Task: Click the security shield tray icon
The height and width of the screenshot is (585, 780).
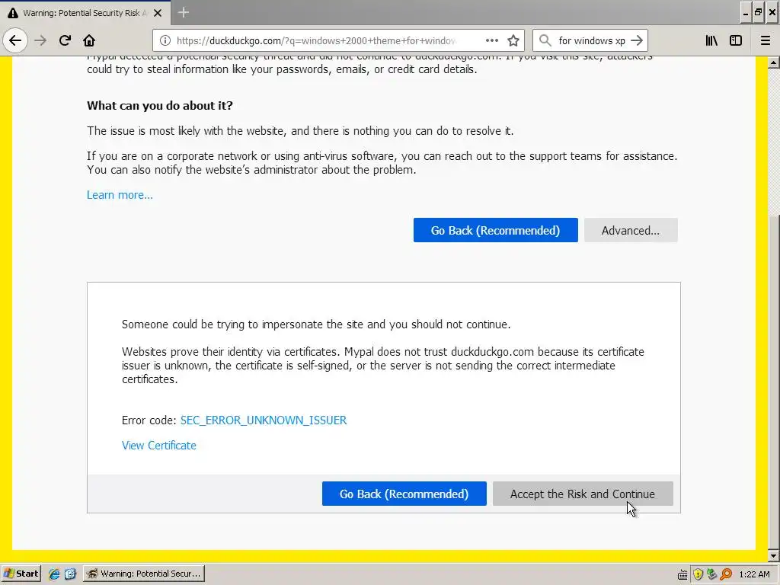Action: (698, 574)
